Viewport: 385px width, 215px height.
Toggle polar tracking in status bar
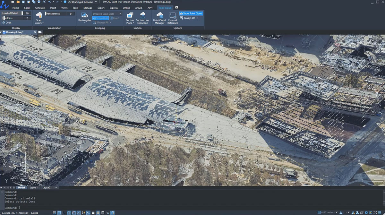pyautogui.click(x=69, y=212)
